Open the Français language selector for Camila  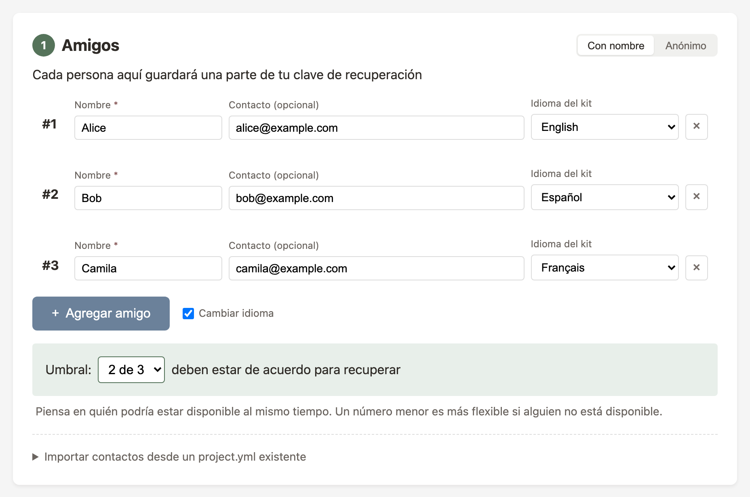(604, 267)
